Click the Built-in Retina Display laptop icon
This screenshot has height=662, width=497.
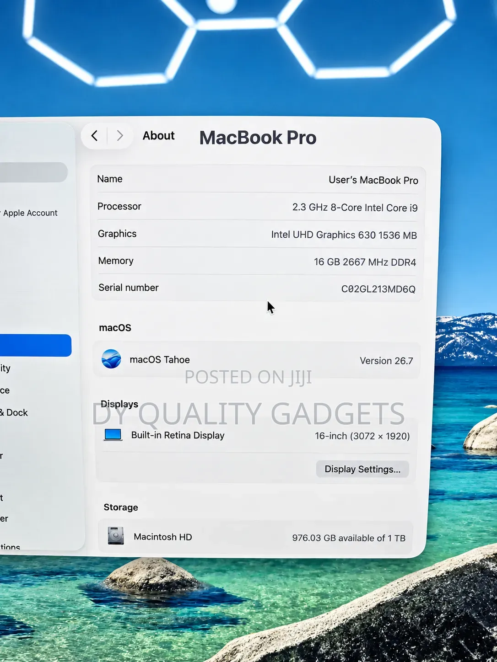pyautogui.click(x=113, y=434)
